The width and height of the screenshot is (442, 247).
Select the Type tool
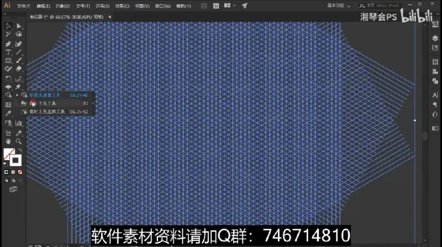click(8, 52)
